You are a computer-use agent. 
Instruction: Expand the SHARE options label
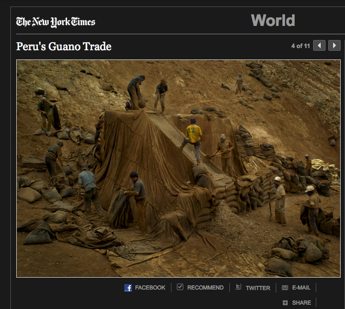coord(302,303)
